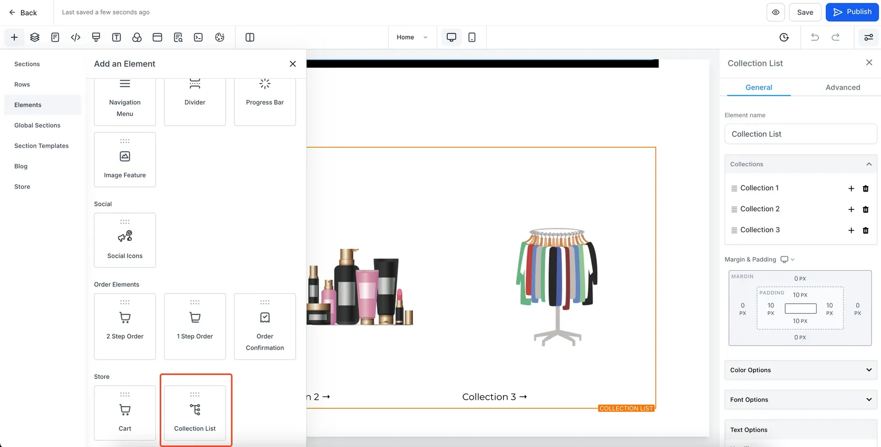881x447 pixels.
Task: Click the Collection 3 link on canvas
Action: click(494, 397)
